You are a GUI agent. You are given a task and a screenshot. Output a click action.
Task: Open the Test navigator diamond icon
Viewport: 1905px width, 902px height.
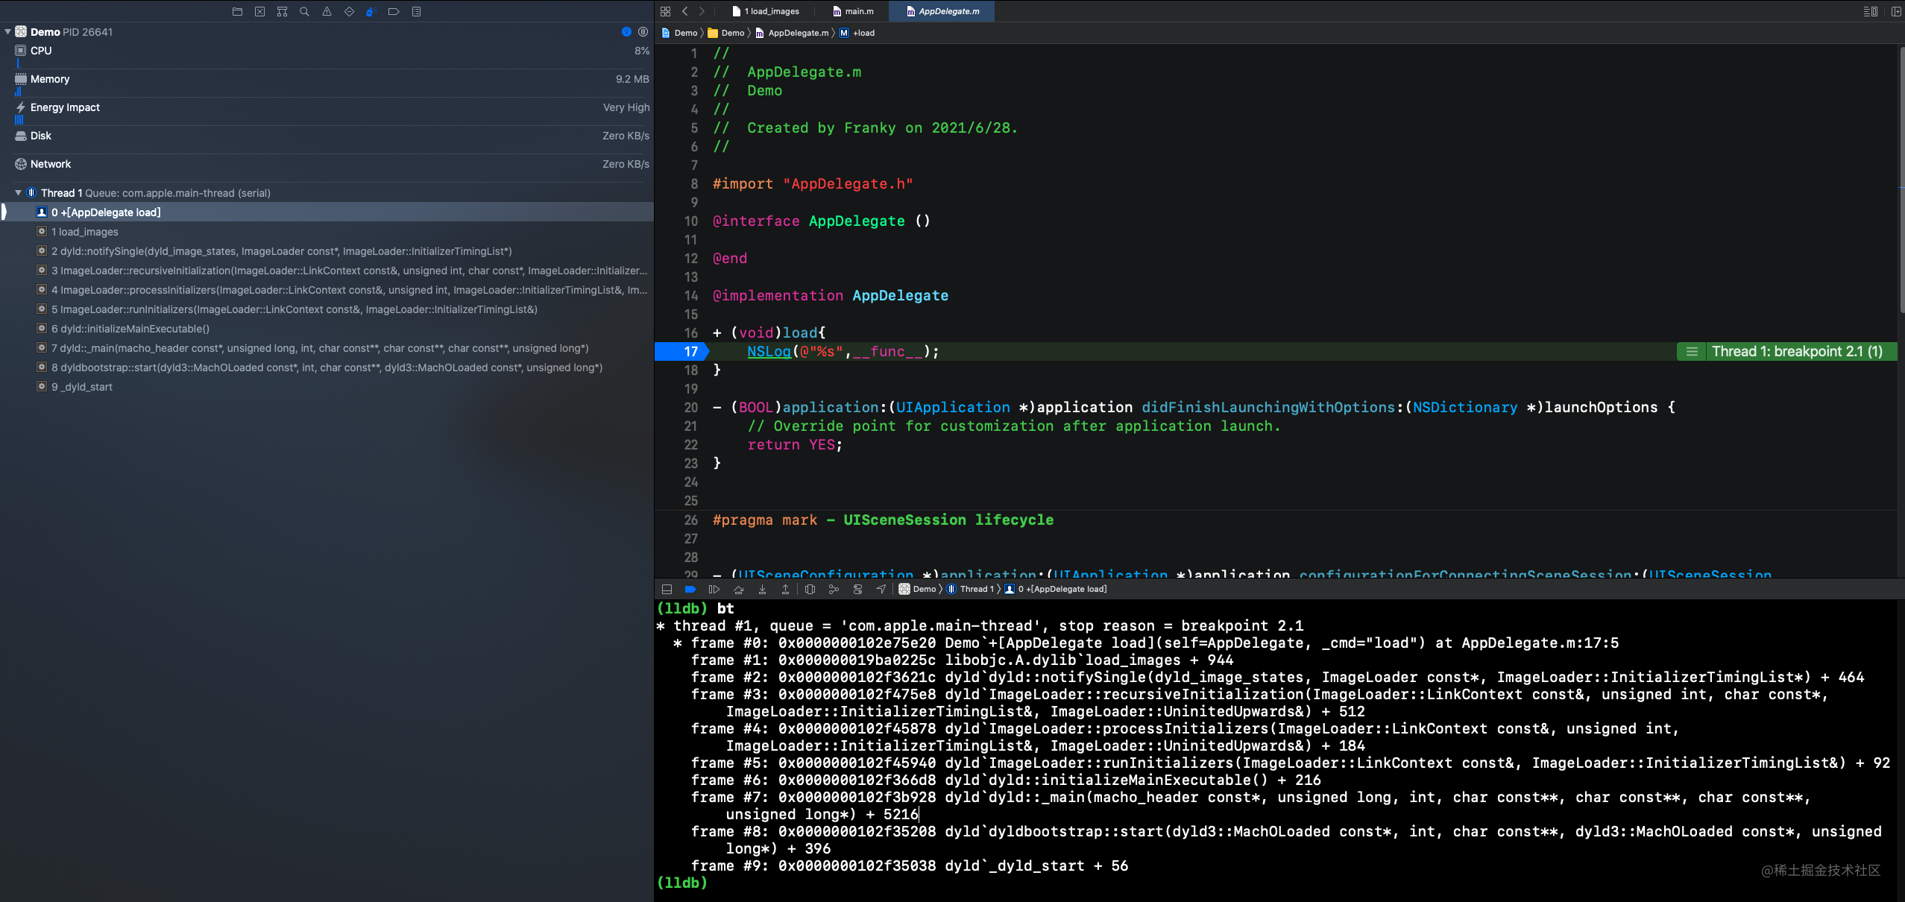click(x=349, y=11)
